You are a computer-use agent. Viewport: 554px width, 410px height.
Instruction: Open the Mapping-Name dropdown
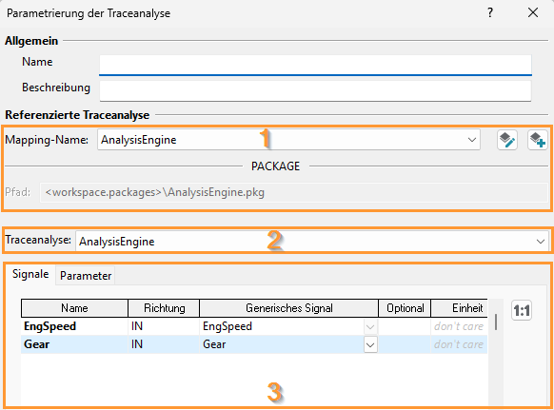pyautogui.click(x=472, y=140)
